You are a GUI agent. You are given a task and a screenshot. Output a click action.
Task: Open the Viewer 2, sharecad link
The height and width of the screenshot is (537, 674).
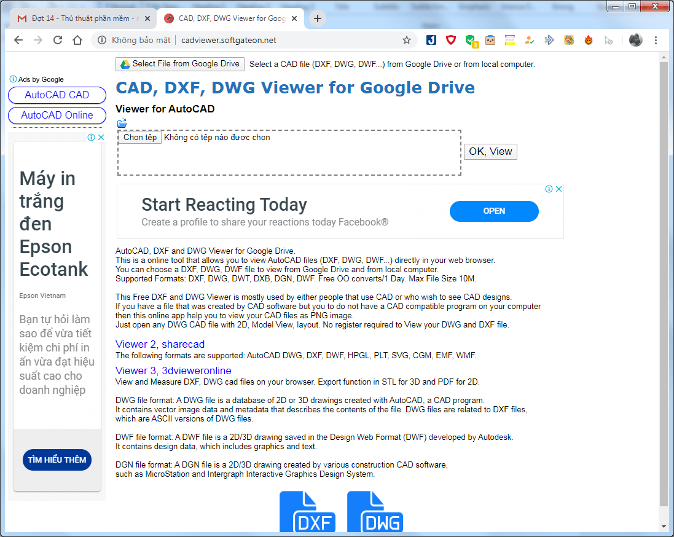[160, 345]
